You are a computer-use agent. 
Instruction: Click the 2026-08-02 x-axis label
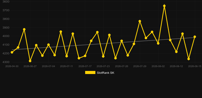(x=158, y=66)
